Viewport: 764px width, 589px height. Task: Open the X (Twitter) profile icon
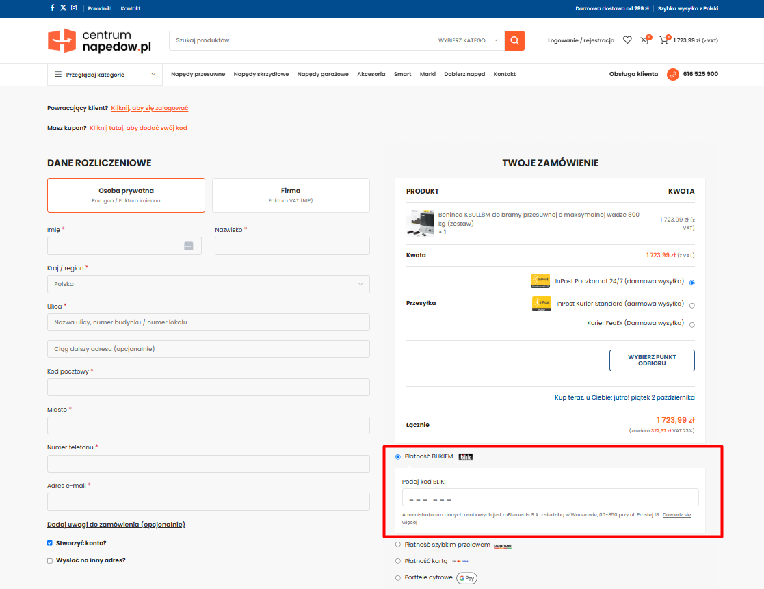[64, 8]
